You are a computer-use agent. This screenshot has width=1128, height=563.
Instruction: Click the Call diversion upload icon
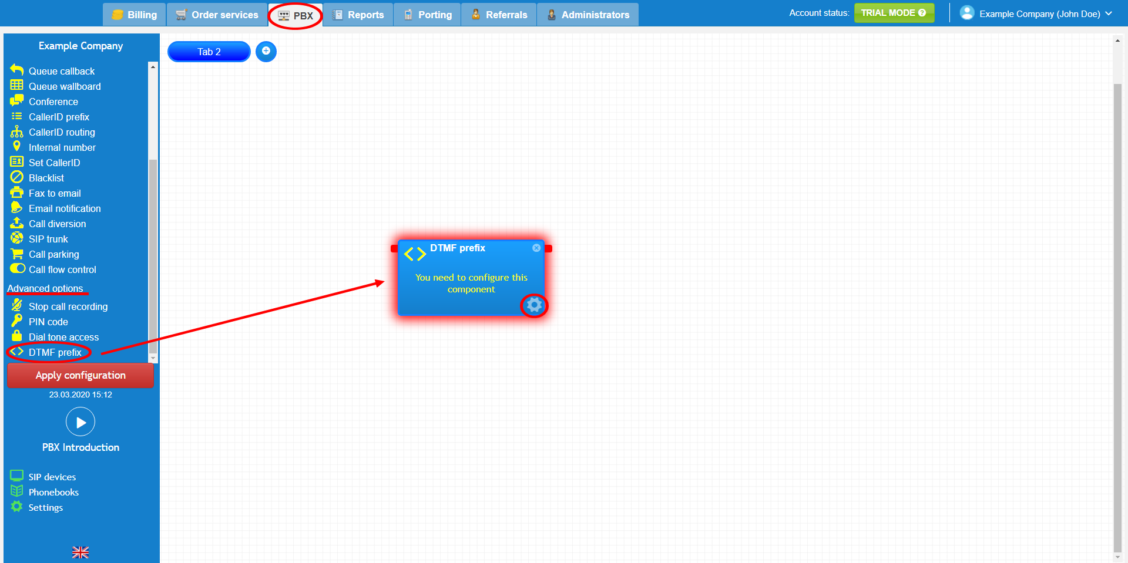click(x=16, y=223)
